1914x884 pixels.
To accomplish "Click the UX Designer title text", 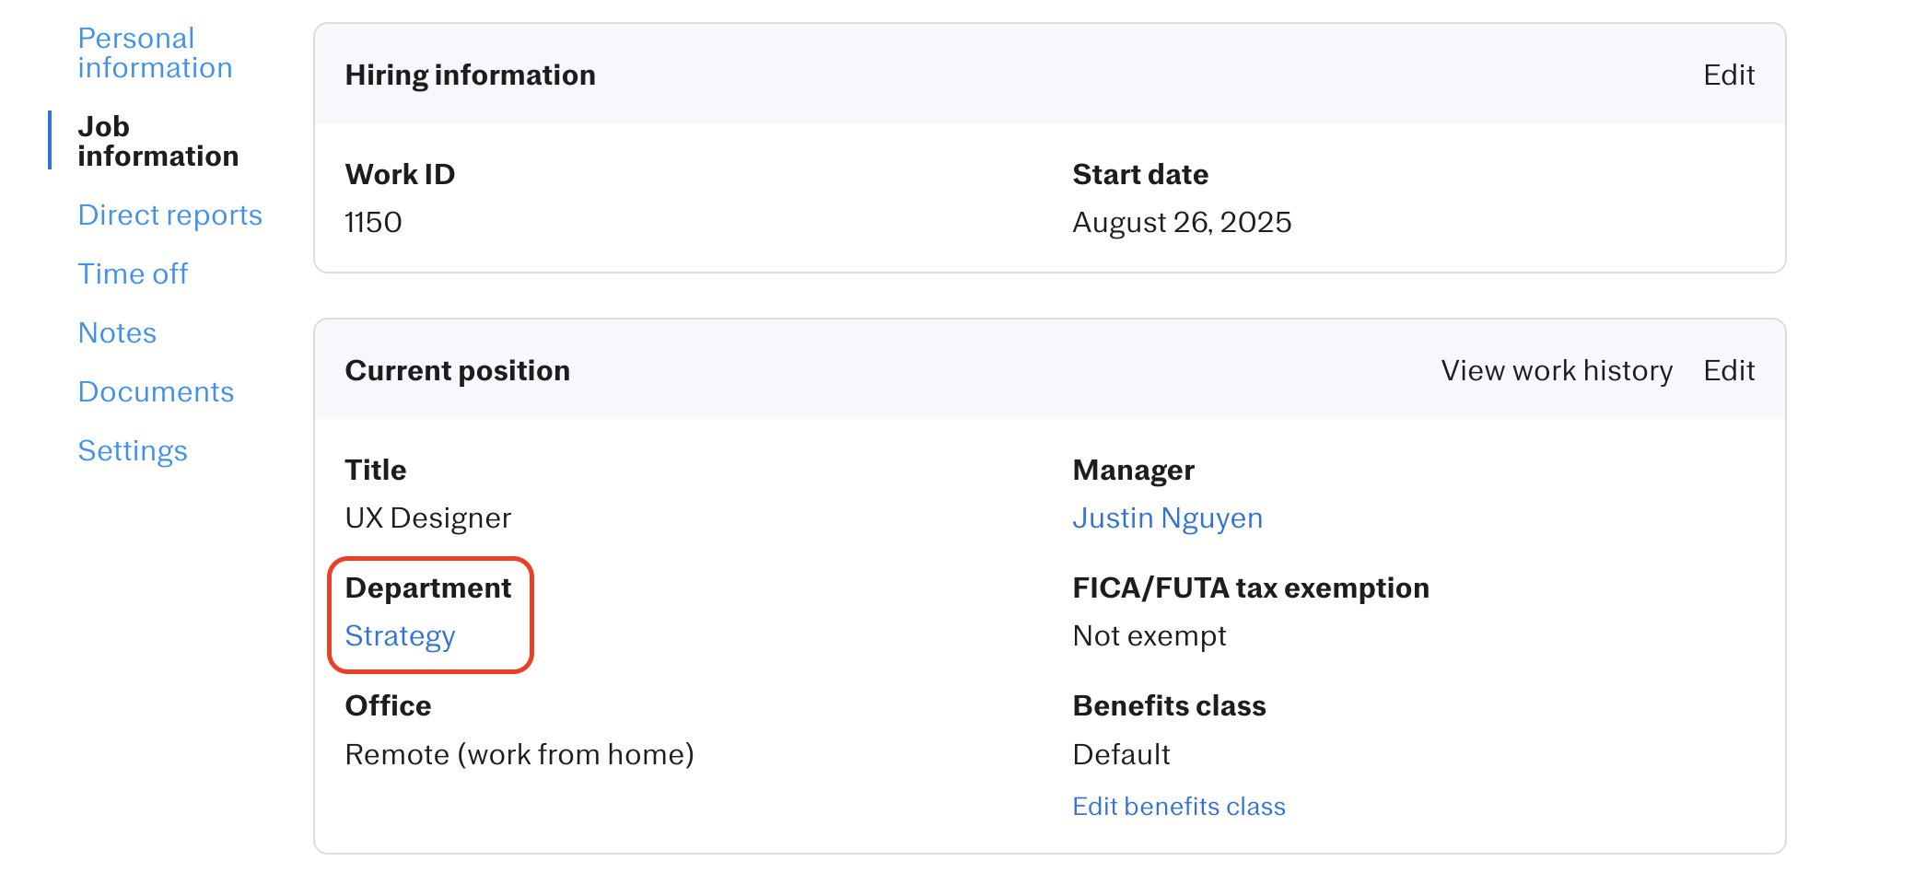I will coord(427,518).
